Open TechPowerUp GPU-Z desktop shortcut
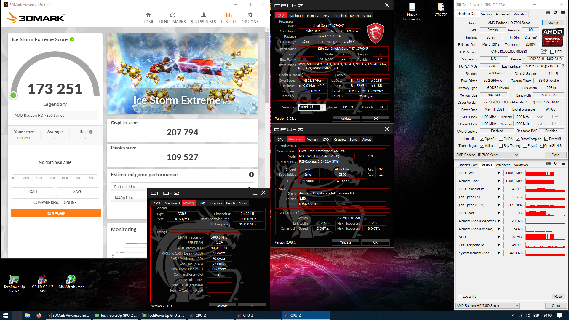Screen dimensions: 569x320 click(14, 284)
